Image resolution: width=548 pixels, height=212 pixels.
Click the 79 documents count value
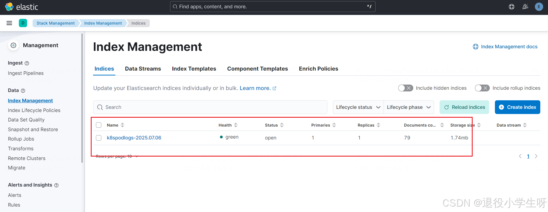(407, 138)
